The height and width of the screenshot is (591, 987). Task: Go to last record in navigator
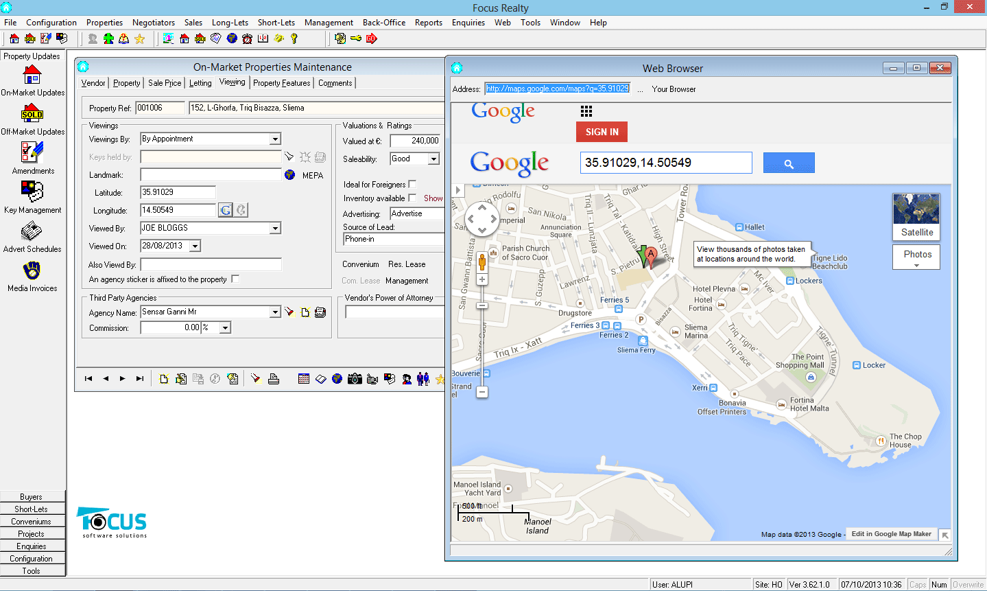pos(140,378)
